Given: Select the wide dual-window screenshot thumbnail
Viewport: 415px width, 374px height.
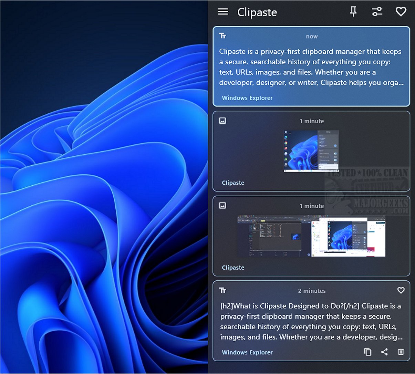Looking at the screenshot, I should click(311, 236).
